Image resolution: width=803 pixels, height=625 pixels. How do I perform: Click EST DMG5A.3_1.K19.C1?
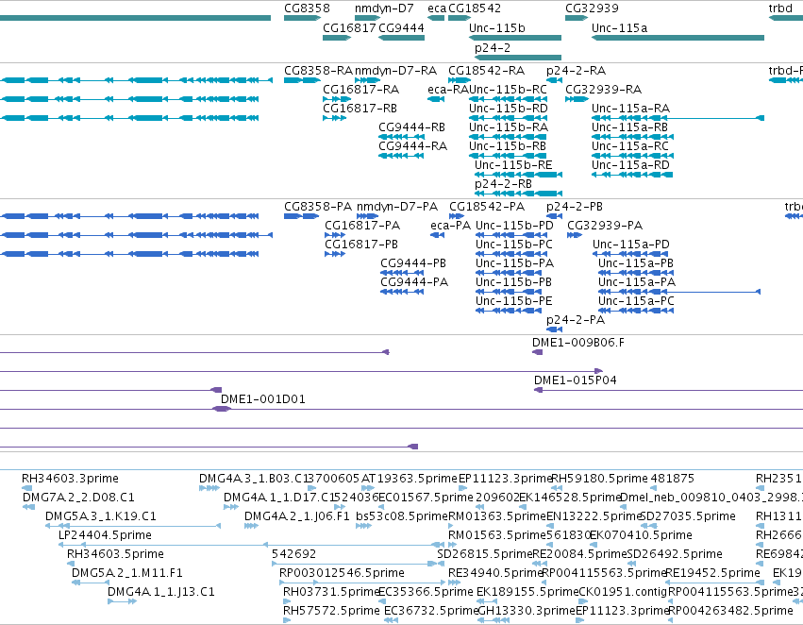(x=101, y=516)
